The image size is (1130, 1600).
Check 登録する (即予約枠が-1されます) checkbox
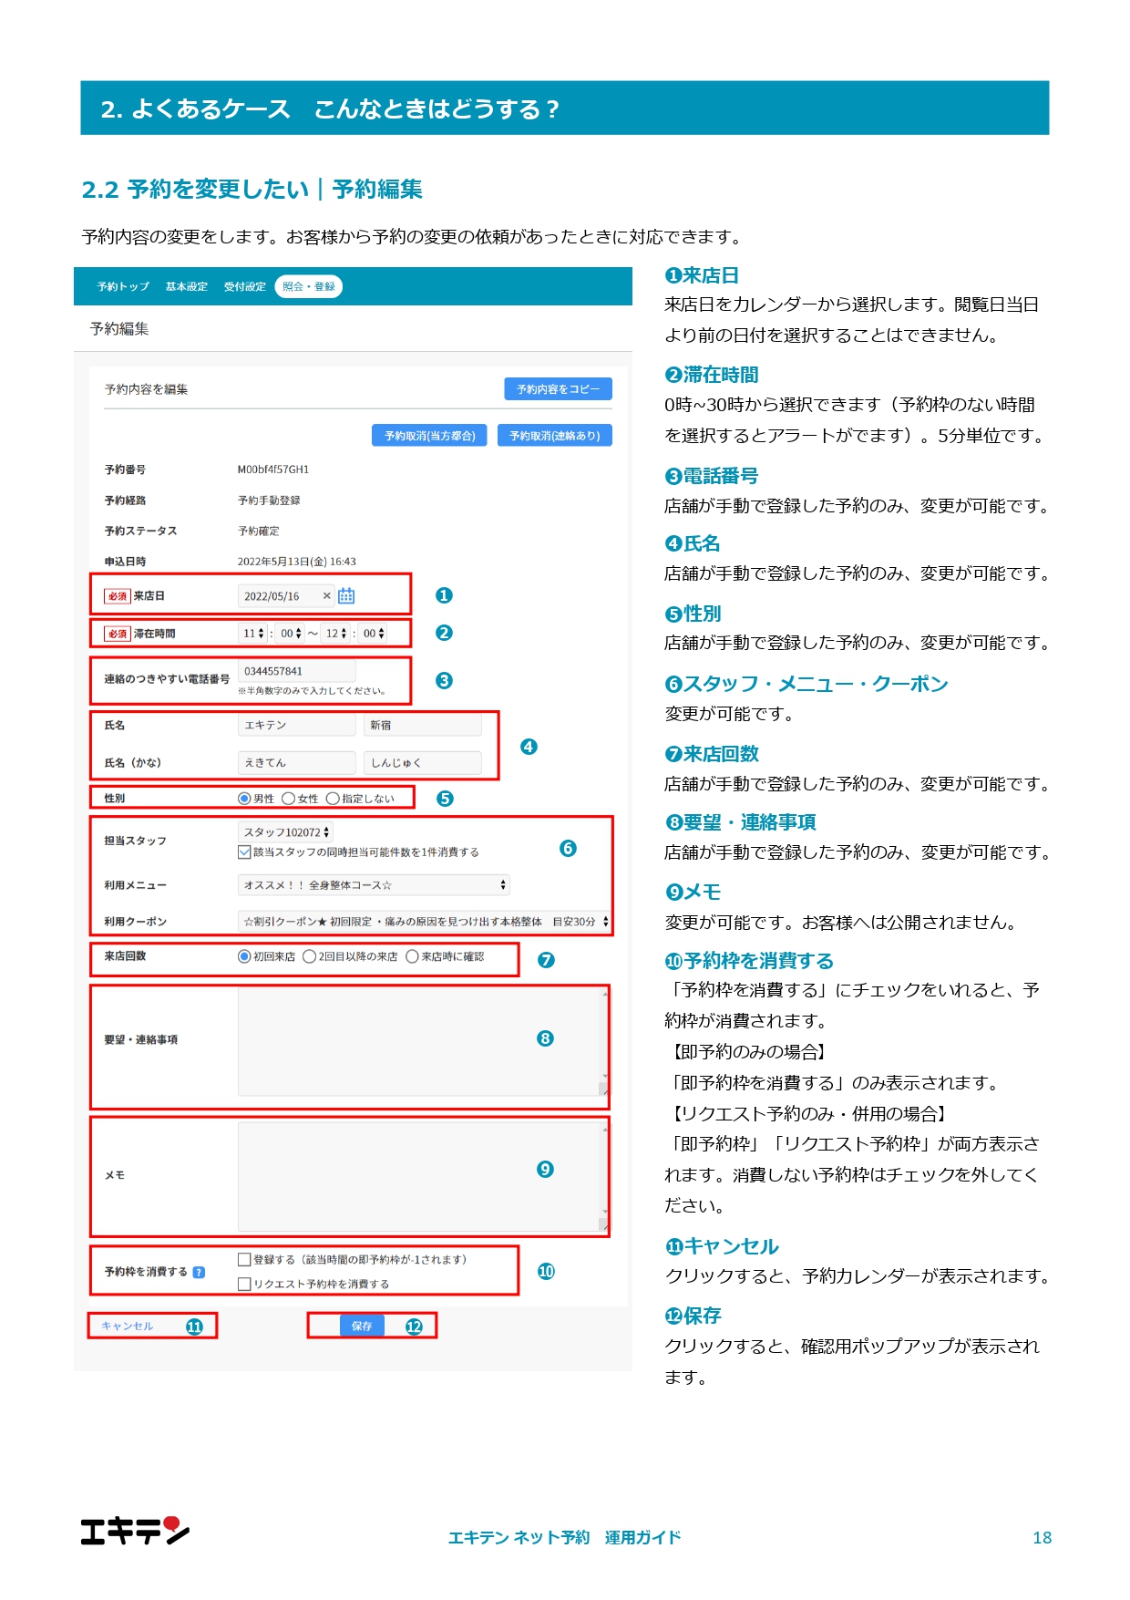pos(244,1260)
